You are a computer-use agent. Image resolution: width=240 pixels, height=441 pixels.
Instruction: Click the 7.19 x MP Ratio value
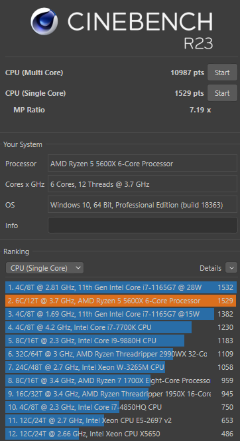(x=200, y=110)
